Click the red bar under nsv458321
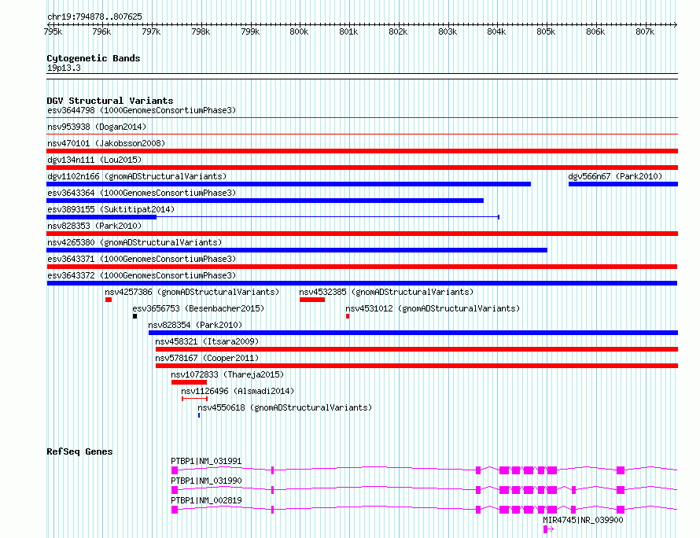Screen dimensions: 700x538 tap(417, 349)
